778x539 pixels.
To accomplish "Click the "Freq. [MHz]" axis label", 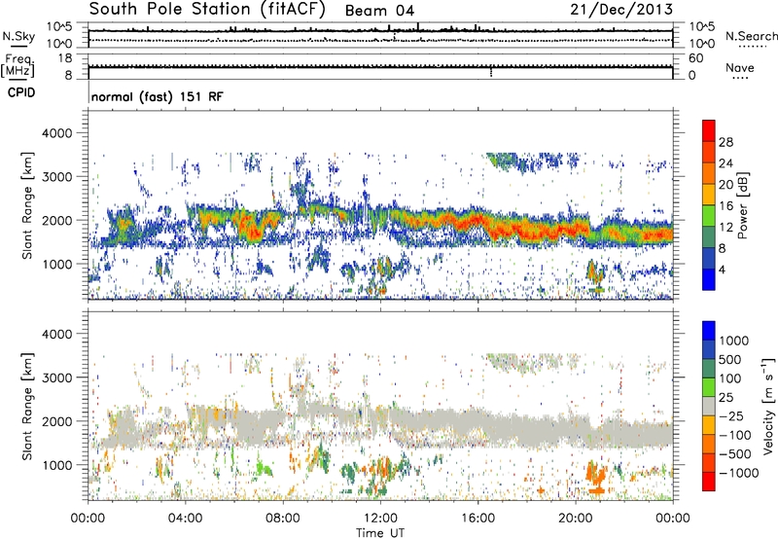I will 18,66.
